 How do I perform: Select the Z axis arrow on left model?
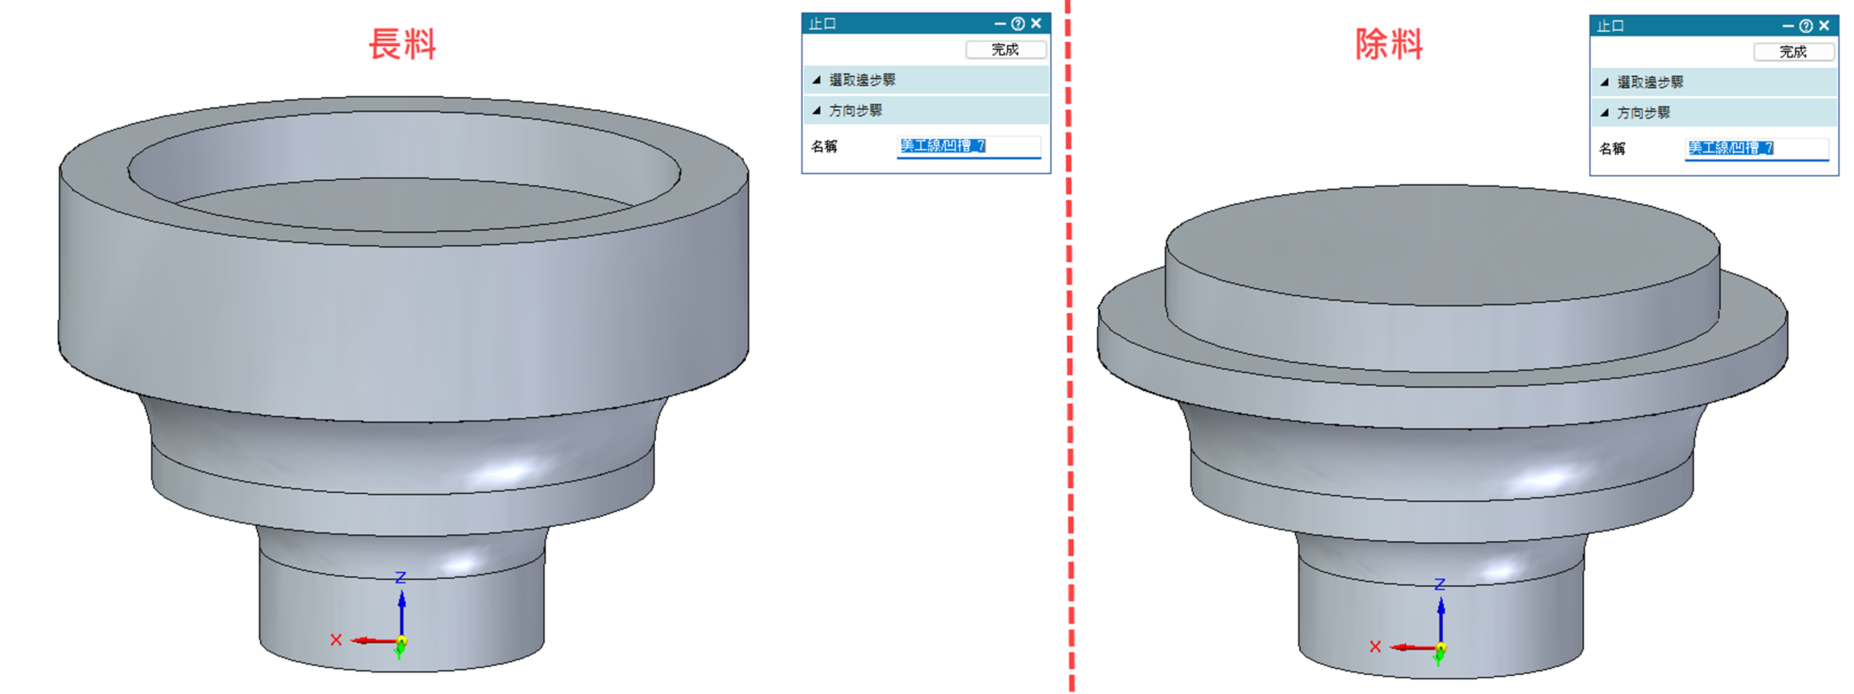click(402, 613)
